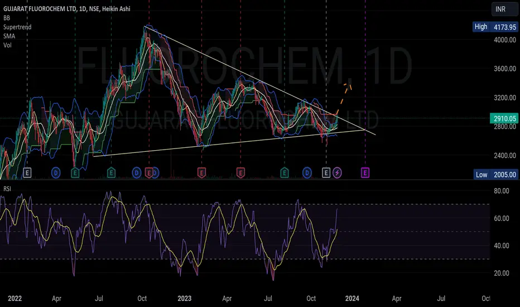520x307 pixels.
Task: Click the RSI 80.00 axis value
Action: [501, 190]
